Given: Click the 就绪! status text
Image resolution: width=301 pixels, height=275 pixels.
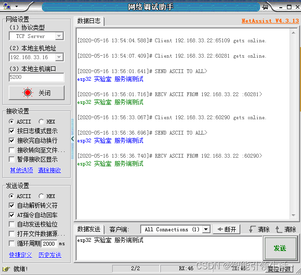Looking at the screenshot, I should (x=21, y=269).
